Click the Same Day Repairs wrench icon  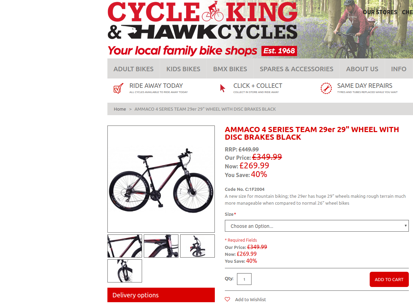pos(326,88)
